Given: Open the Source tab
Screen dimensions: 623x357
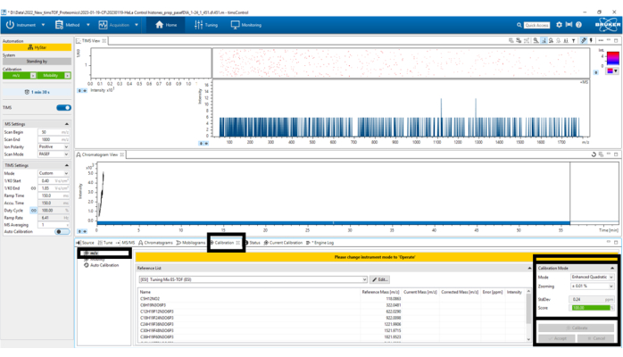Looking at the screenshot, I should [x=85, y=243].
